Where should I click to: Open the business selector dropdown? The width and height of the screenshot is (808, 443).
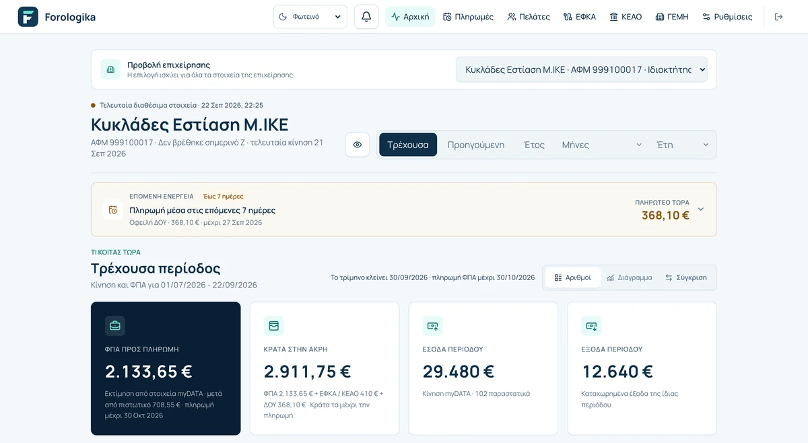click(582, 69)
